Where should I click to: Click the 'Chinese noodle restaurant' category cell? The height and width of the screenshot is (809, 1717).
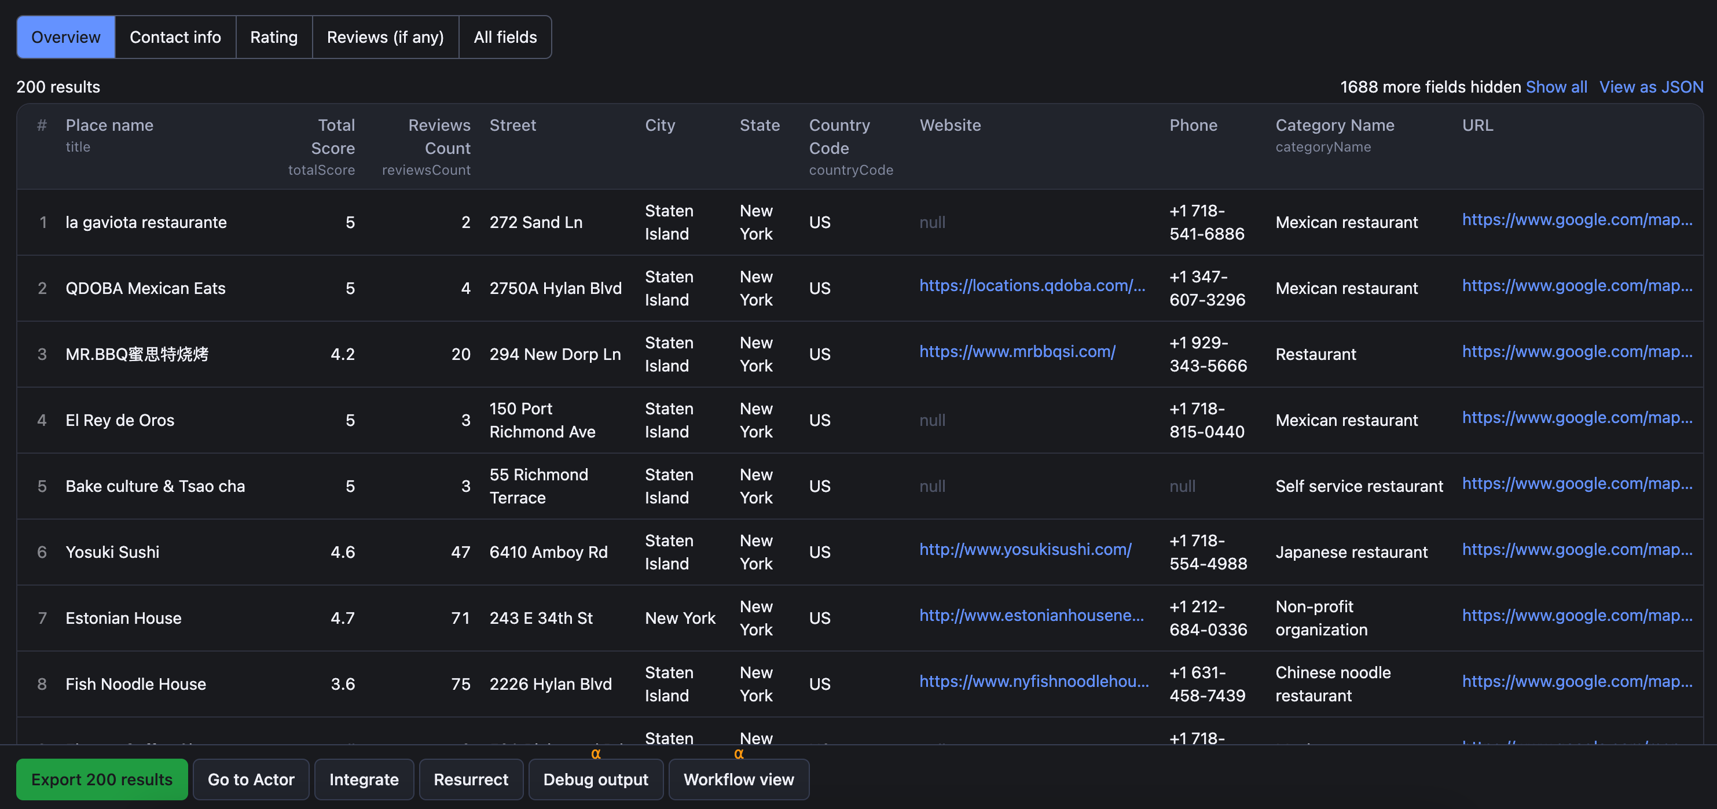pyautogui.click(x=1333, y=685)
